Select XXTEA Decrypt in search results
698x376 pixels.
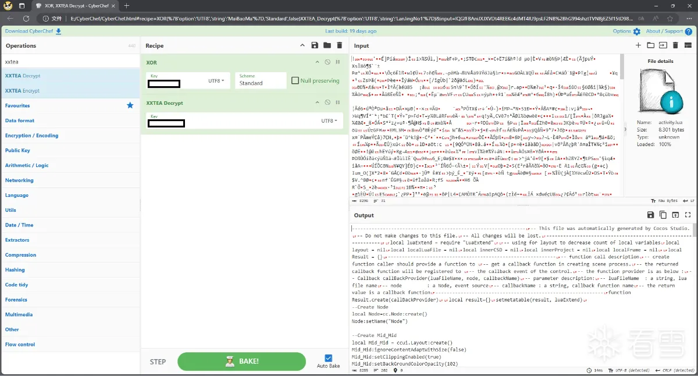[70, 76]
